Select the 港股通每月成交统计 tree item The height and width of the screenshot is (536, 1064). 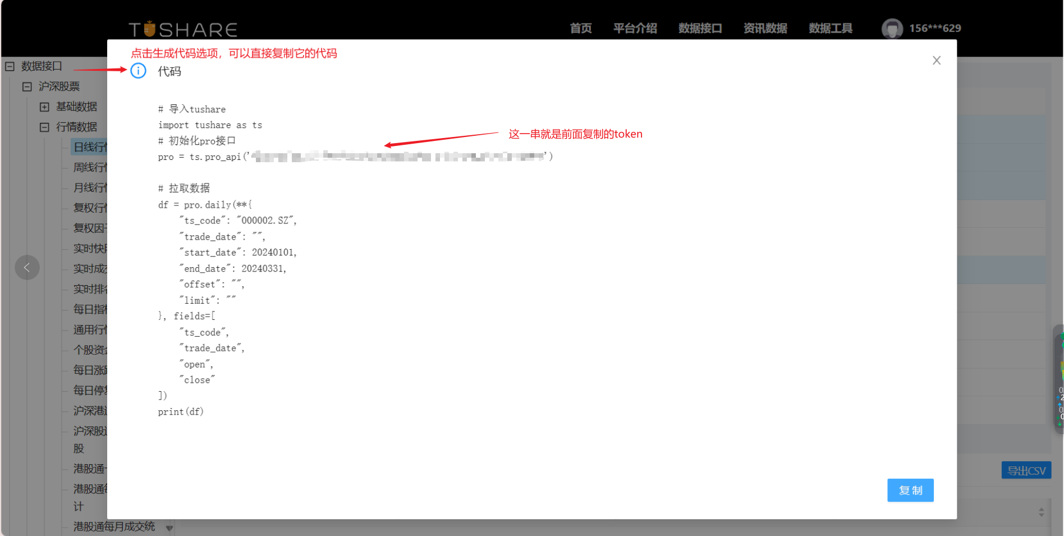click(114, 526)
